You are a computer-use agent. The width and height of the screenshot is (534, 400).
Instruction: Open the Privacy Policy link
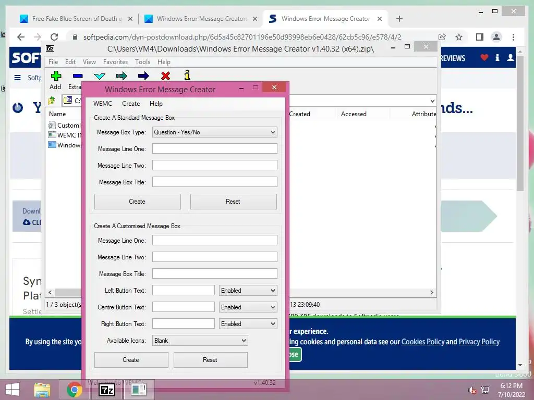coord(479,342)
